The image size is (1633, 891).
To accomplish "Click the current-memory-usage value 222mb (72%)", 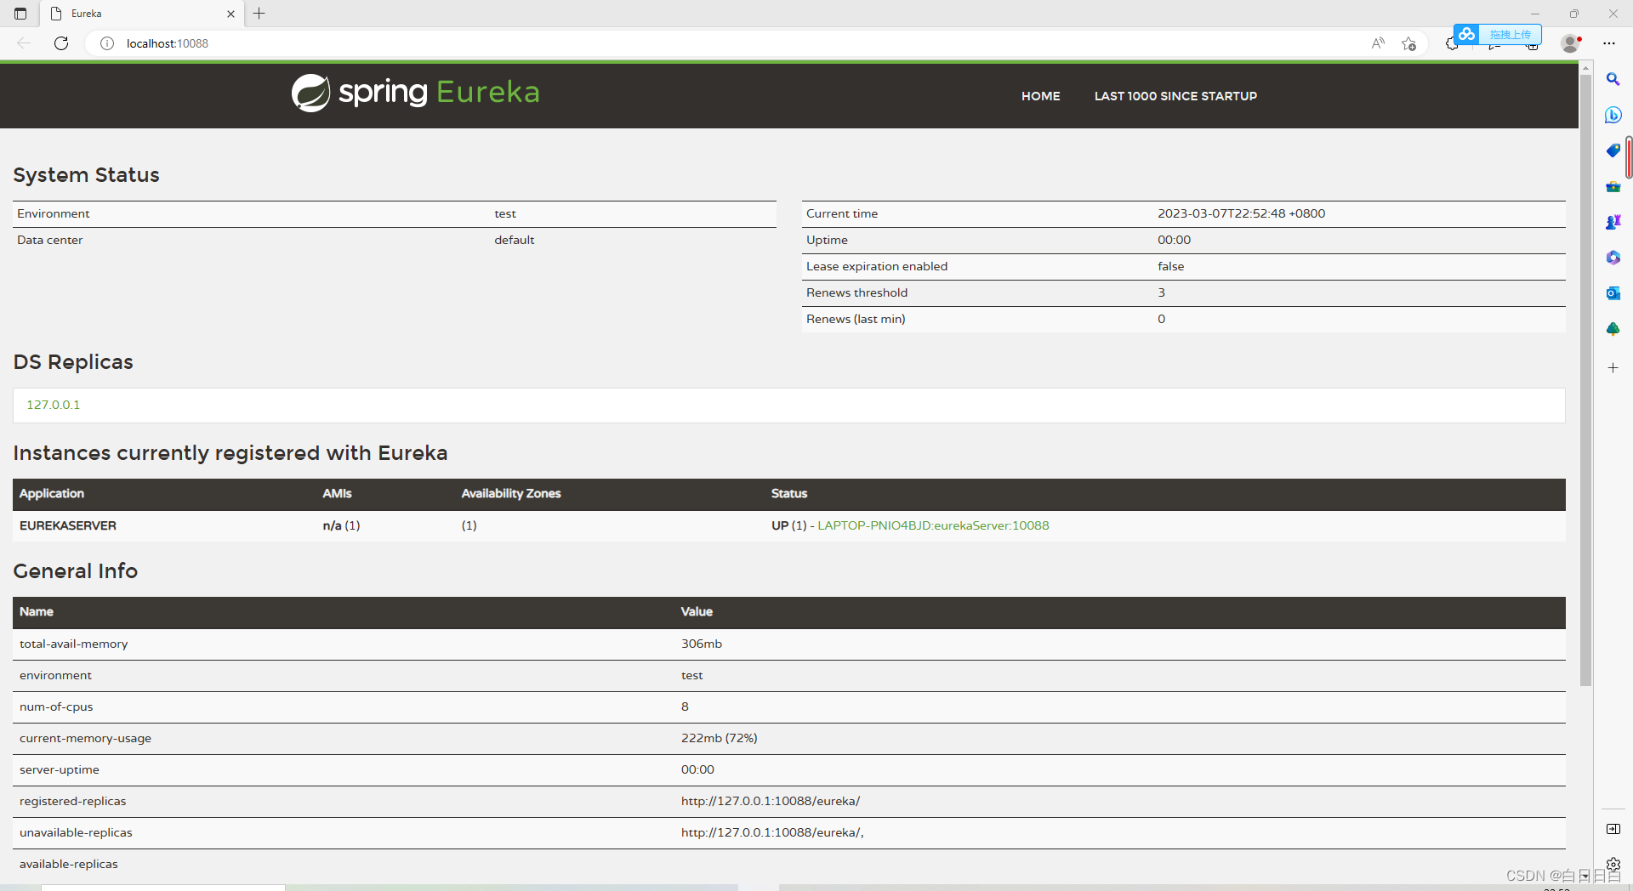I will [719, 738].
